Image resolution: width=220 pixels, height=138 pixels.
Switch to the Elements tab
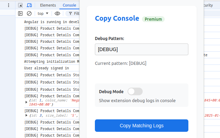(x=48, y=5)
